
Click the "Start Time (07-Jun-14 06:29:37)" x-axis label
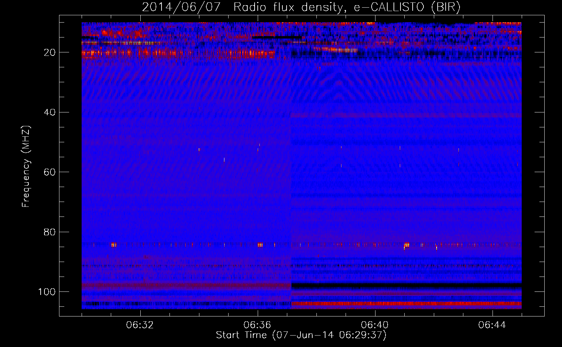pos(301,335)
